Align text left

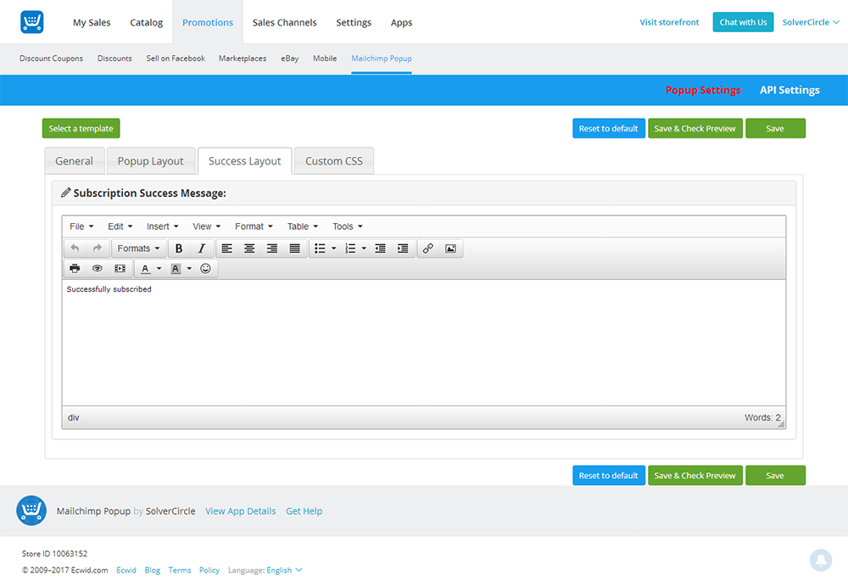pos(226,248)
